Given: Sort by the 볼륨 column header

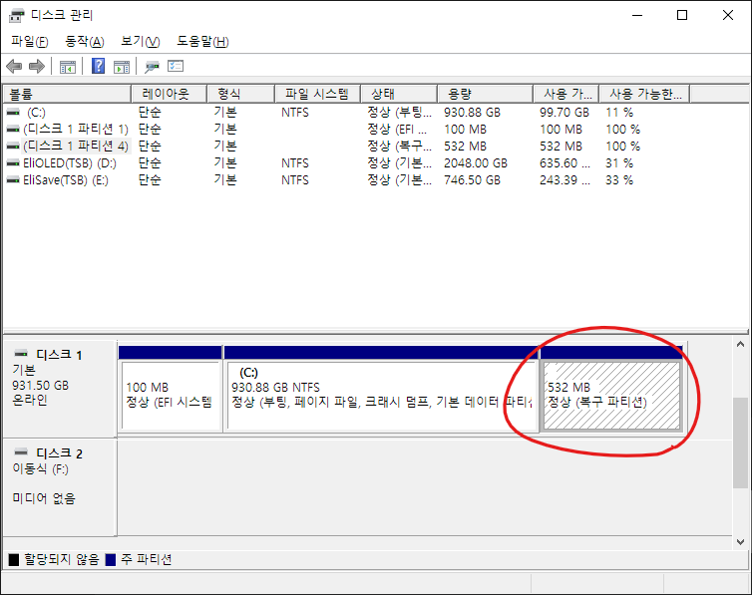Looking at the screenshot, I should tap(67, 94).
